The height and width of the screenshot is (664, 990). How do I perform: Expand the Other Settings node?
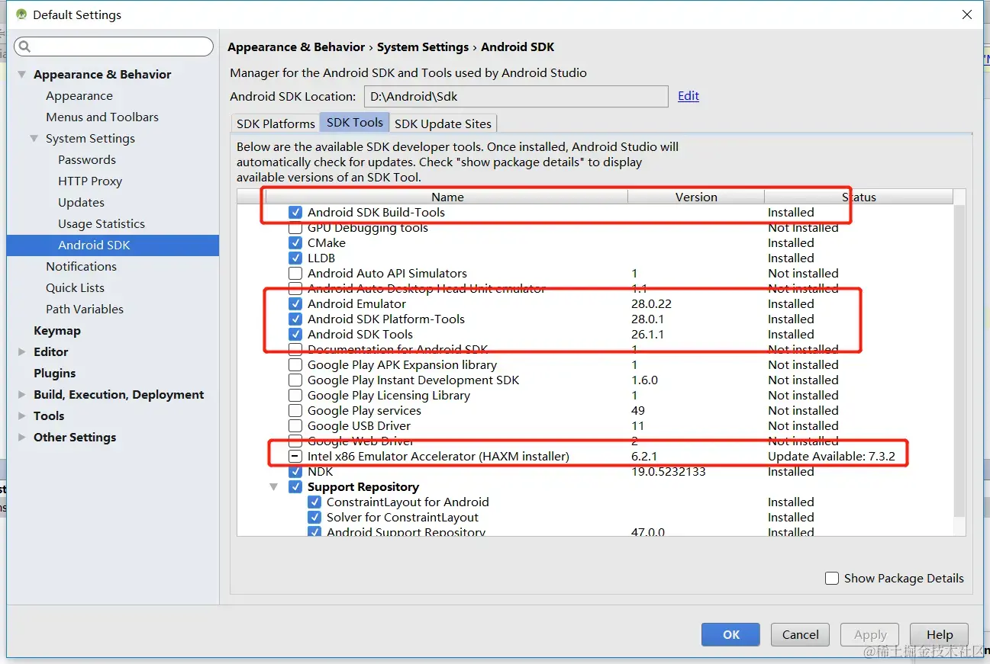coord(22,438)
